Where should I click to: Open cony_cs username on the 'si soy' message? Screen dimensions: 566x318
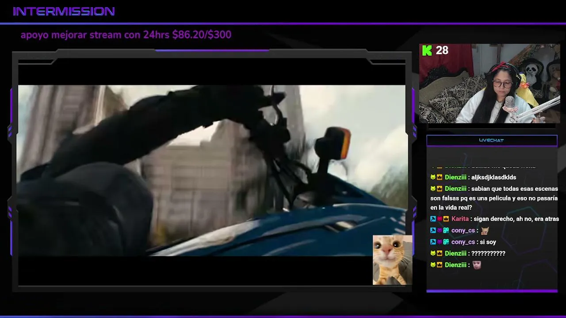tap(463, 242)
